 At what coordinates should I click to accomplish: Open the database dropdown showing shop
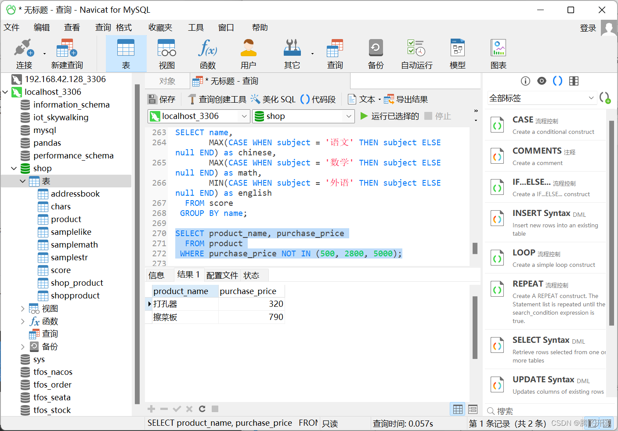coord(303,116)
